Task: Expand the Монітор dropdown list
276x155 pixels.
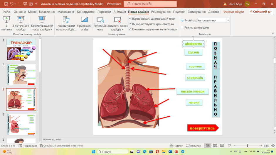Action: pyautogui.click(x=228, y=21)
